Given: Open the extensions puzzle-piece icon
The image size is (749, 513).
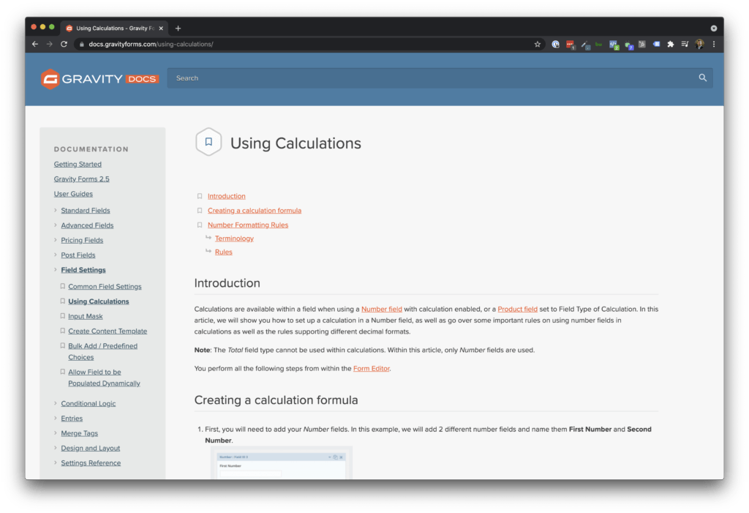Looking at the screenshot, I should 671,44.
